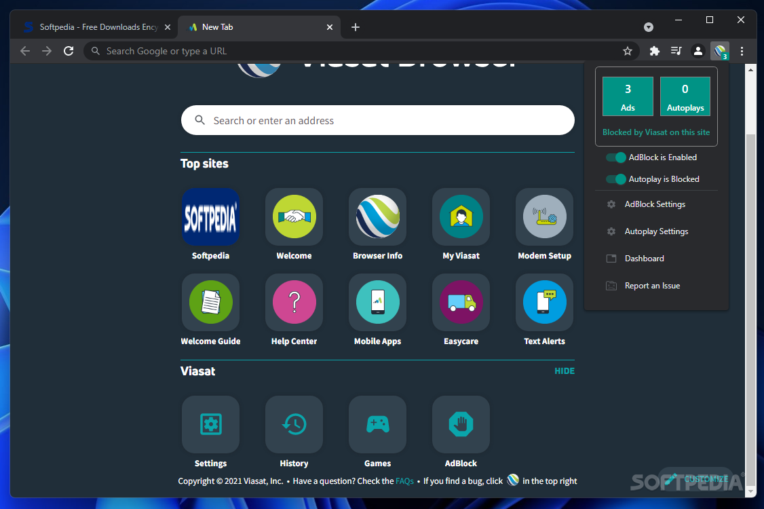
Task: Click the Viasat shield extension icon
Action: [720, 51]
